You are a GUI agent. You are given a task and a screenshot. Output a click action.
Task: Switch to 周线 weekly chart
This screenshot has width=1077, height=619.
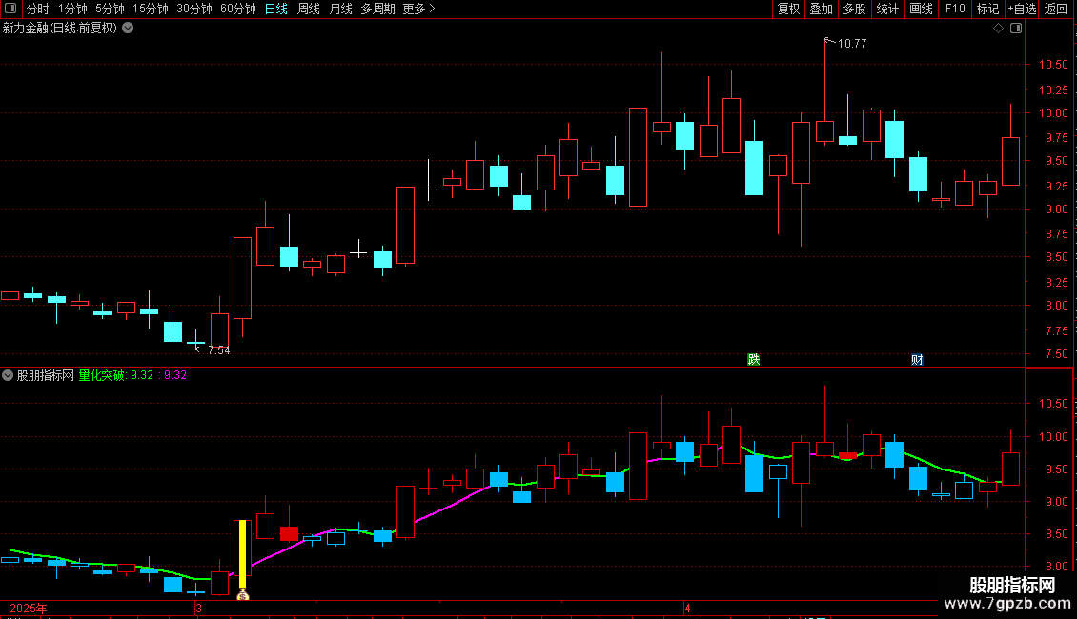pos(309,9)
